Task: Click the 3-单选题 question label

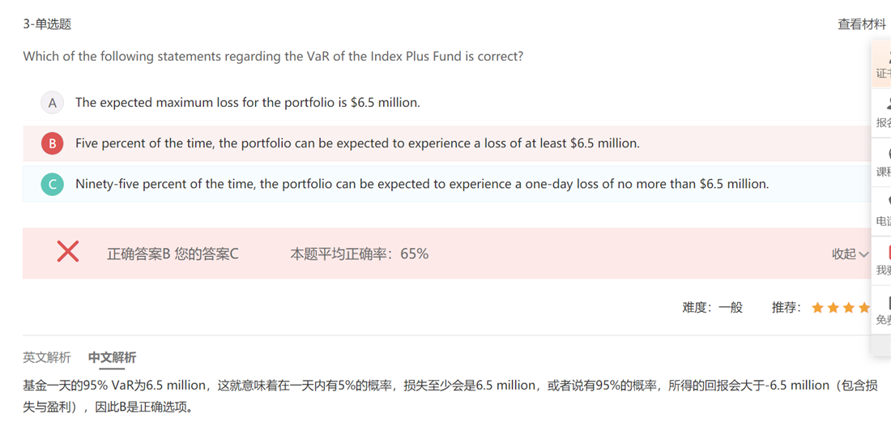Action: coord(47,24)
